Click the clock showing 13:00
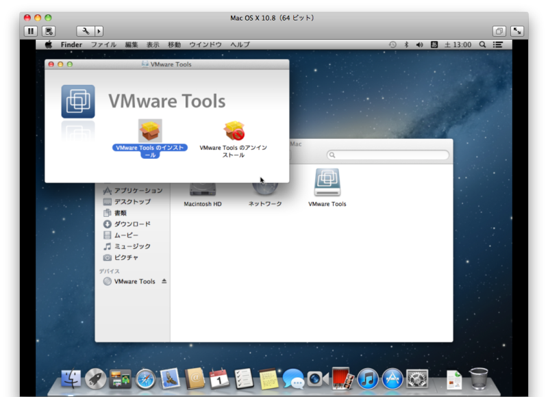548x397 pixels. pyautogui.click(x=458, y=44)
